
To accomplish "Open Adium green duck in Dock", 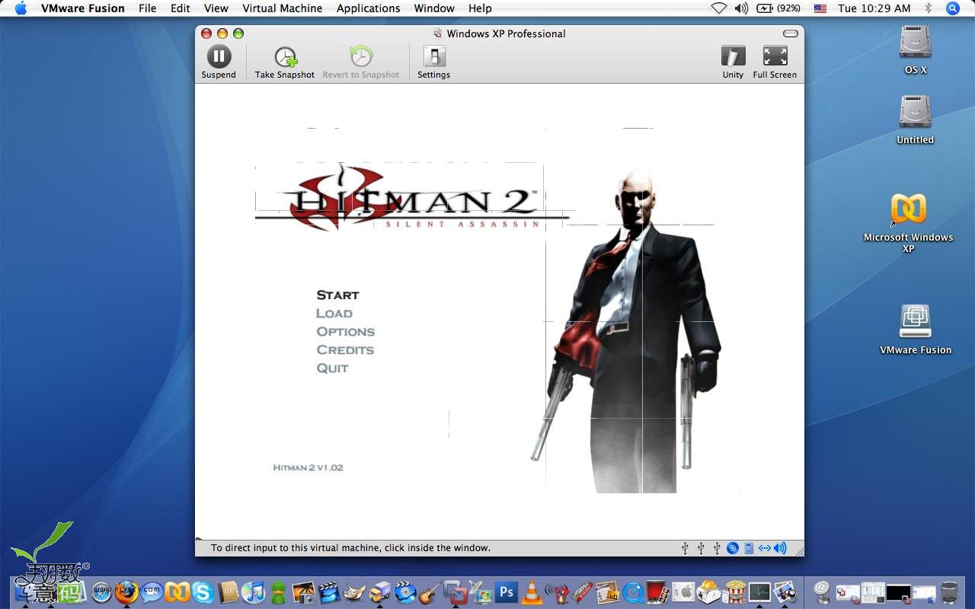I will coord(278,591).
